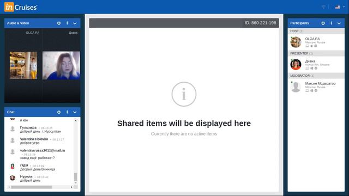The image size is (349, 196).
Task: Collapse the Participants panel
Action: point(339,23)
